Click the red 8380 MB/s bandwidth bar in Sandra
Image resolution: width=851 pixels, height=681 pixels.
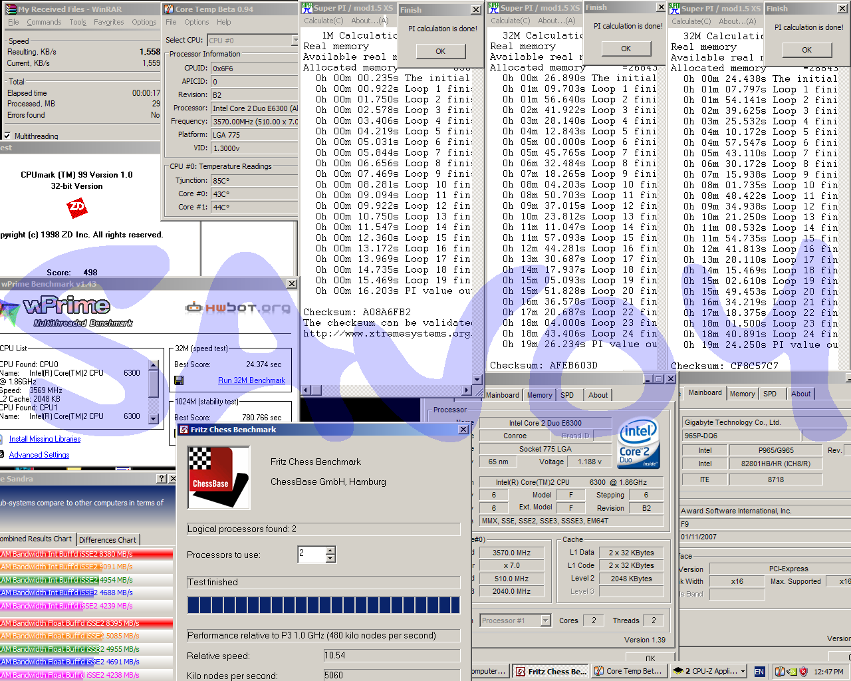pos(86,554)
